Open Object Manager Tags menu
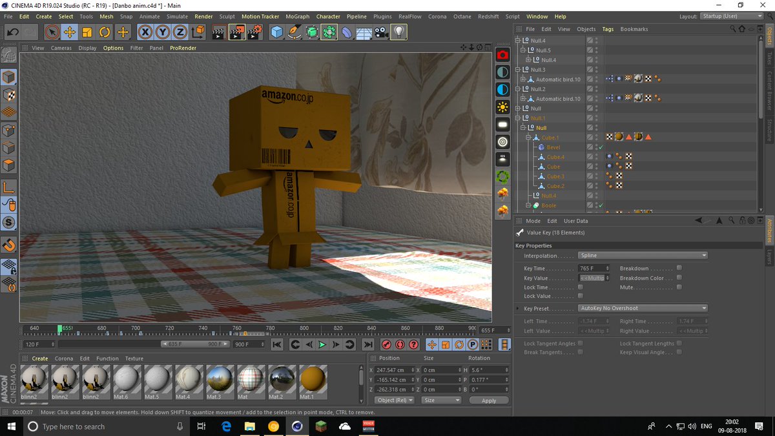775x436 pixels. click(x=608, y=29)
